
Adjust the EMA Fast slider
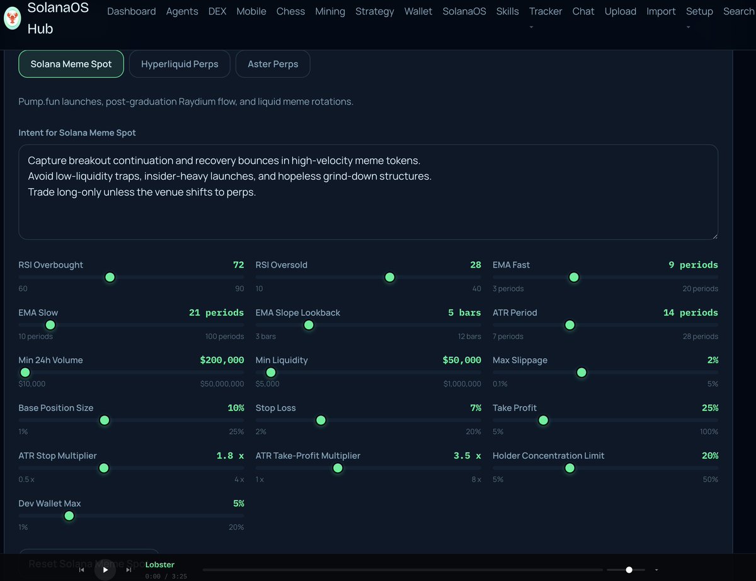coord(605,277)
